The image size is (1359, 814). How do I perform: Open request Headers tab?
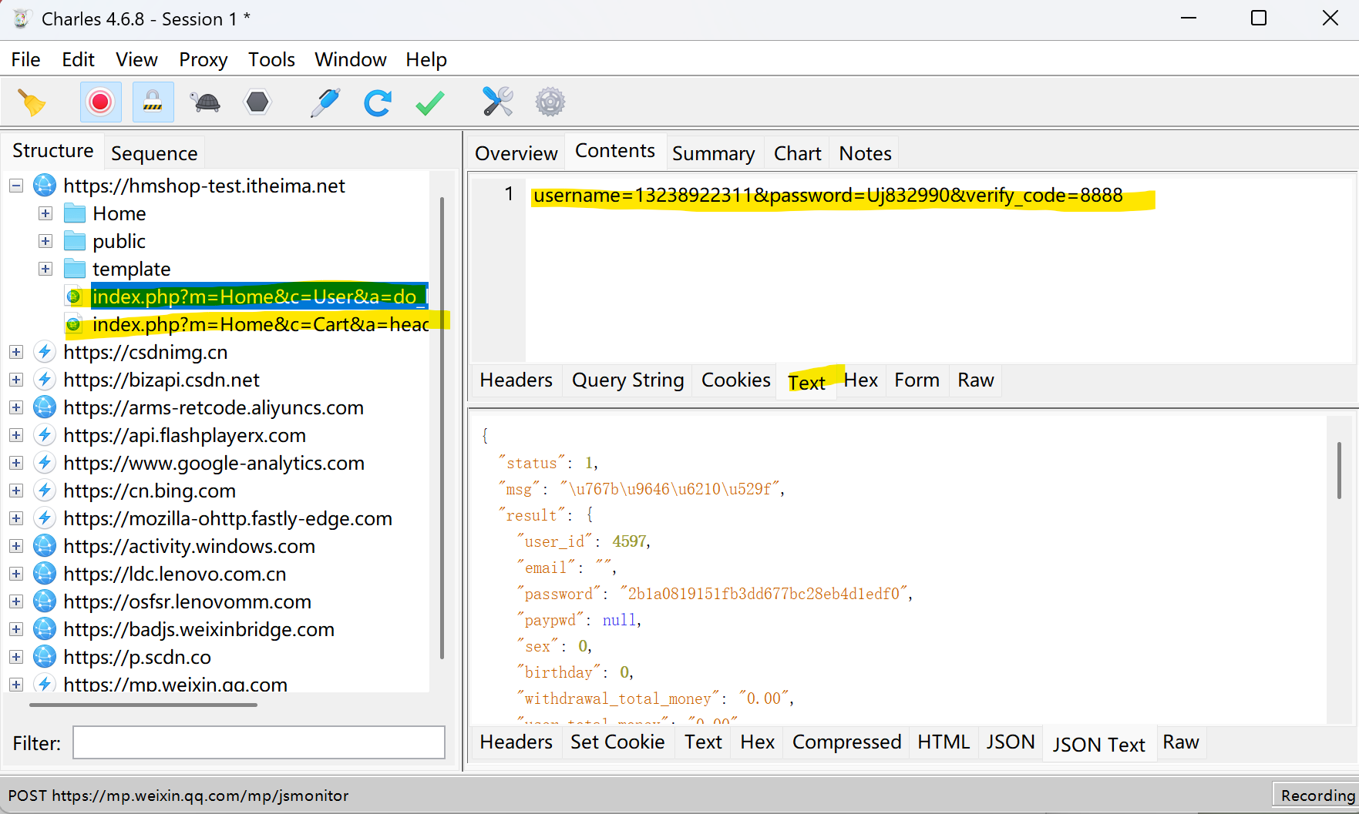(x=516, y=380)
